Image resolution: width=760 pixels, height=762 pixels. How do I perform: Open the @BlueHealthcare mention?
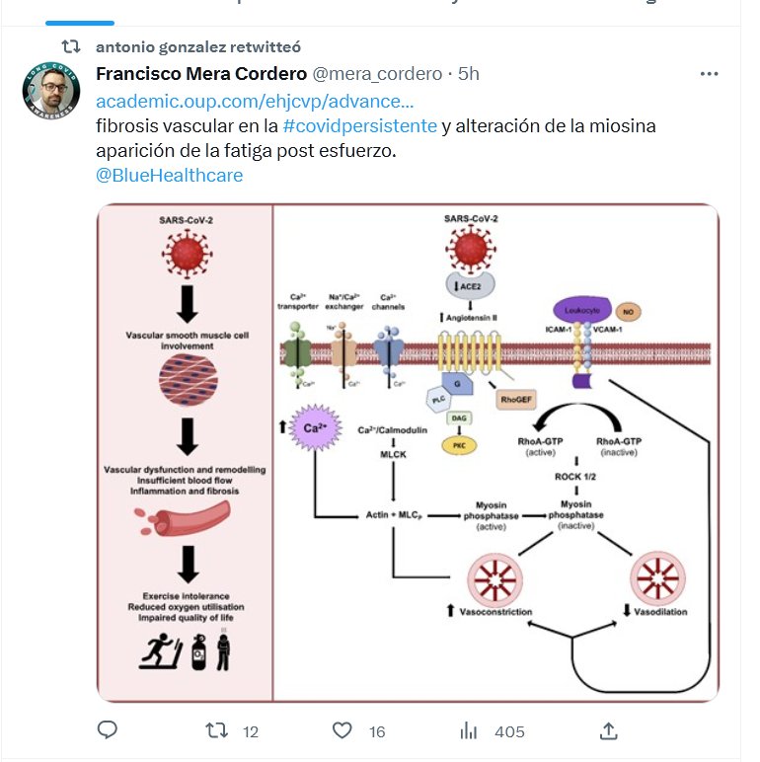(170, 176)
